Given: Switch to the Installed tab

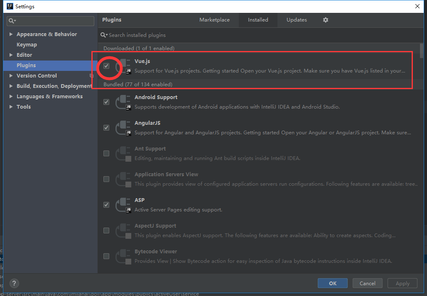Looking at the screenshot, I should tap(258, 20).
